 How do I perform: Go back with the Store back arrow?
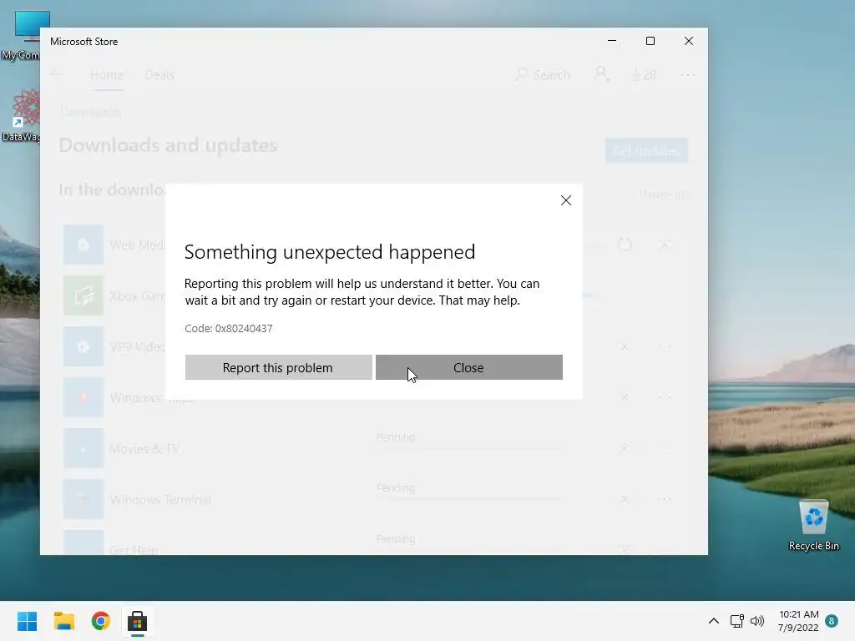(x=57, y=74)
